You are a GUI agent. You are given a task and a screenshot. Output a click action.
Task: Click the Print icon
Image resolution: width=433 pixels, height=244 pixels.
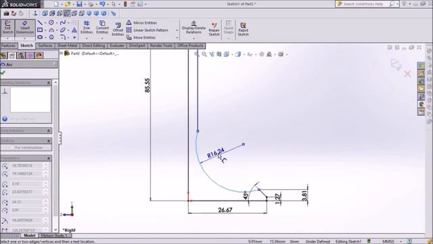[x=91, y=4]
